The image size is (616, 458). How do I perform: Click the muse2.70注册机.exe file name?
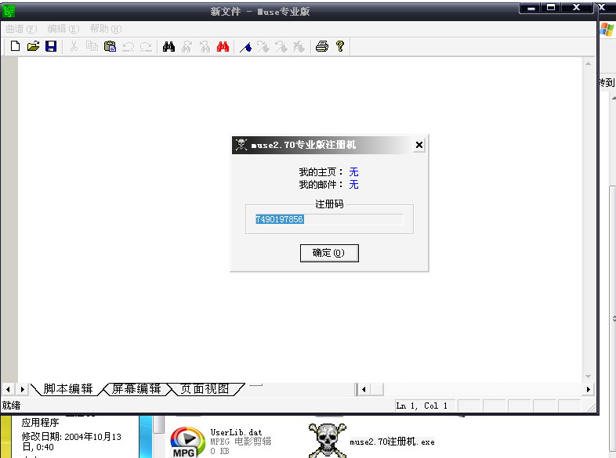392,442
